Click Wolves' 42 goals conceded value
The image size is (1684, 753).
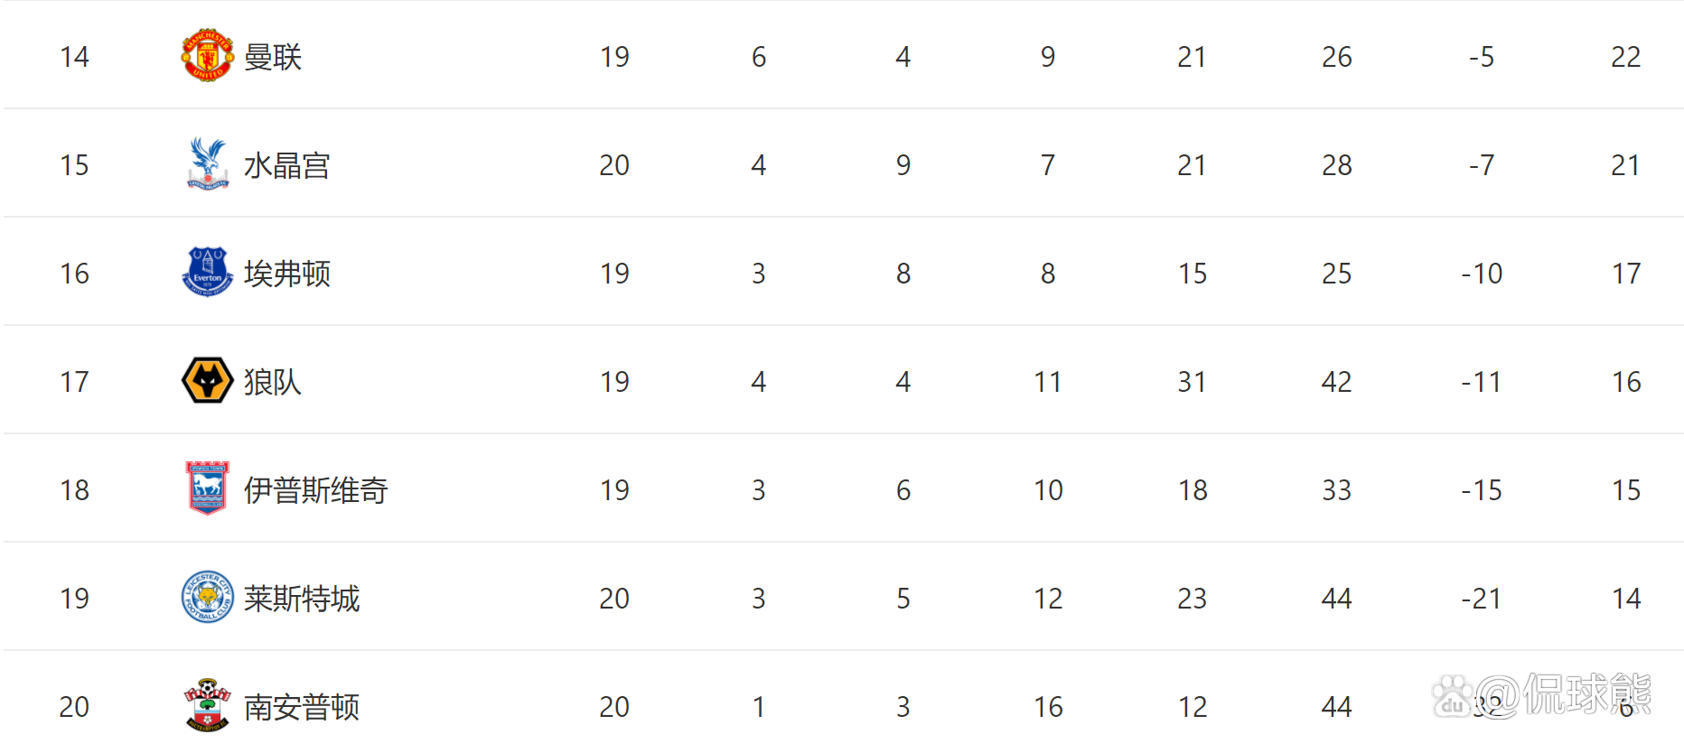point(1336,382)
